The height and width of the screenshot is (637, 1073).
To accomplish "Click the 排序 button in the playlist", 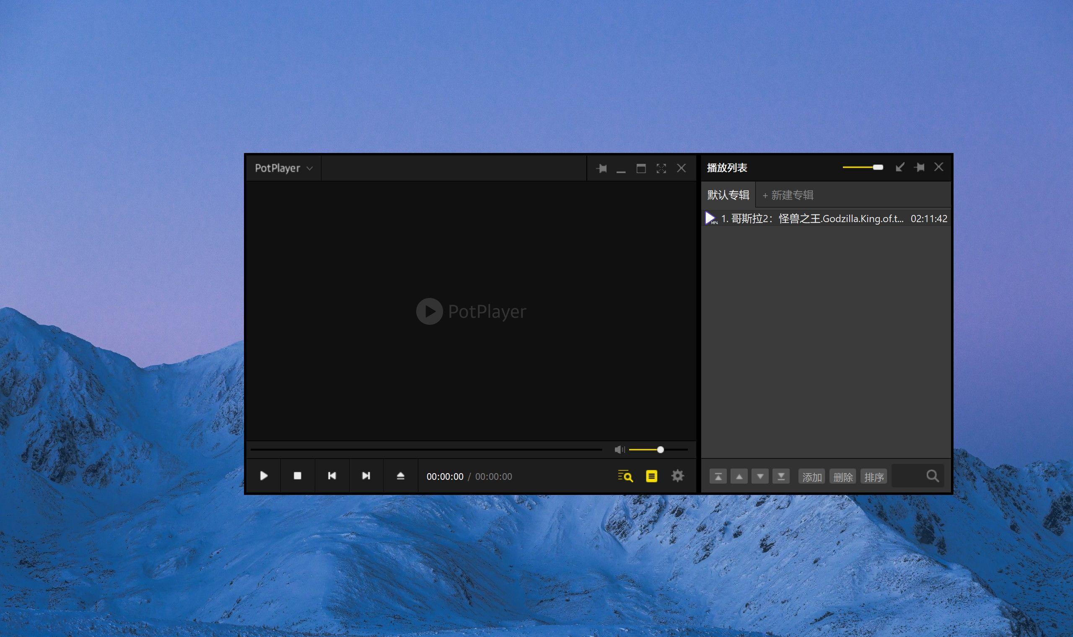I will tap(873, 477).
